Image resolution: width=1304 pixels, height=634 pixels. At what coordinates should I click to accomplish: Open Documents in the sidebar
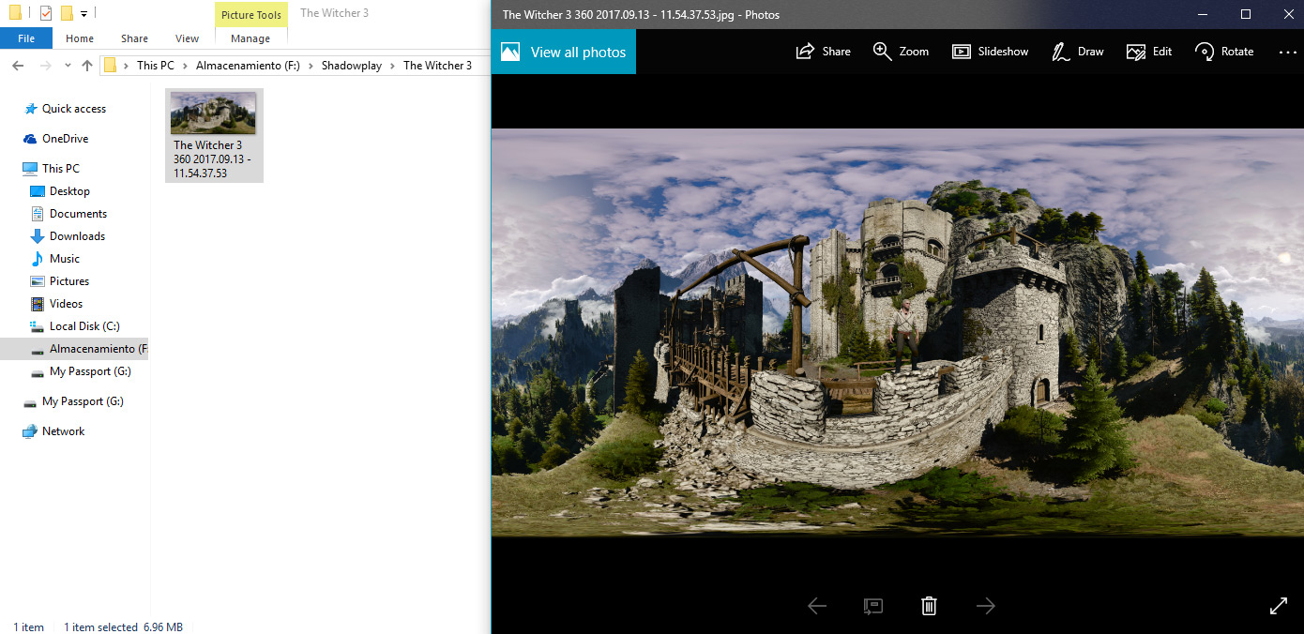78,214
